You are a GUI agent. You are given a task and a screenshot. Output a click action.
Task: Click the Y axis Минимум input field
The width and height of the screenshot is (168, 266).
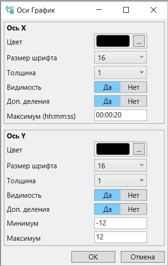(120, 223)
